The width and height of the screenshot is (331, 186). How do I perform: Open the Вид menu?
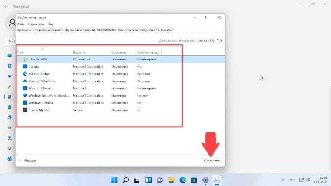51,24
